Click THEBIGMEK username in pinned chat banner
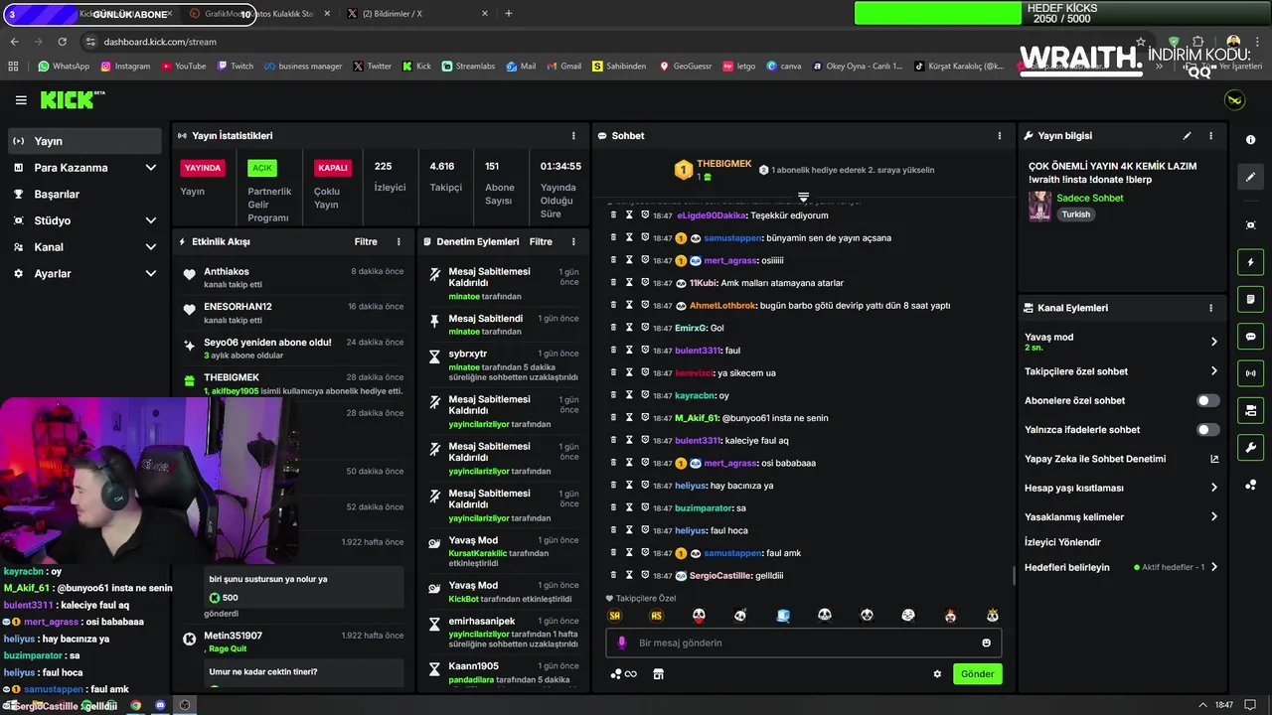 pos(724,163)
